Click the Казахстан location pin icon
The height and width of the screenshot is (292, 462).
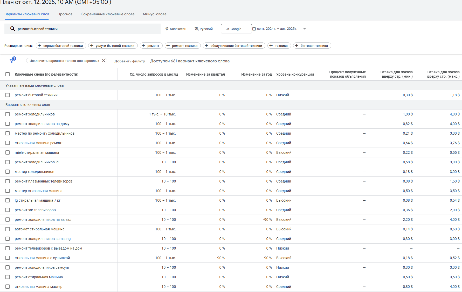click(x=167, y=29)
